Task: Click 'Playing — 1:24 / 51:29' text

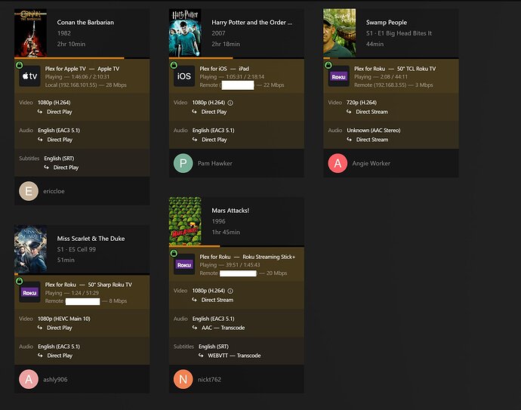Action: coord(72,293)
